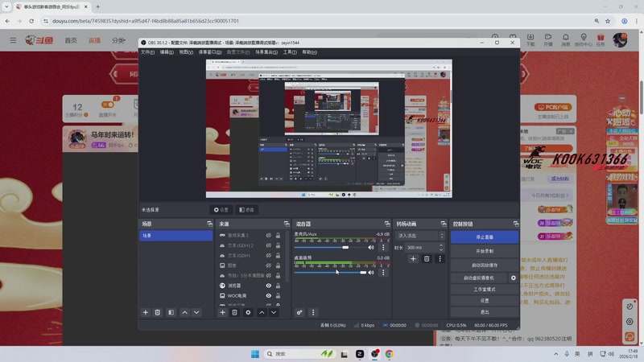Undock the Sources (来源) panel via its float icon
Viewport: 644px width, 362px height.
[287, 224]
